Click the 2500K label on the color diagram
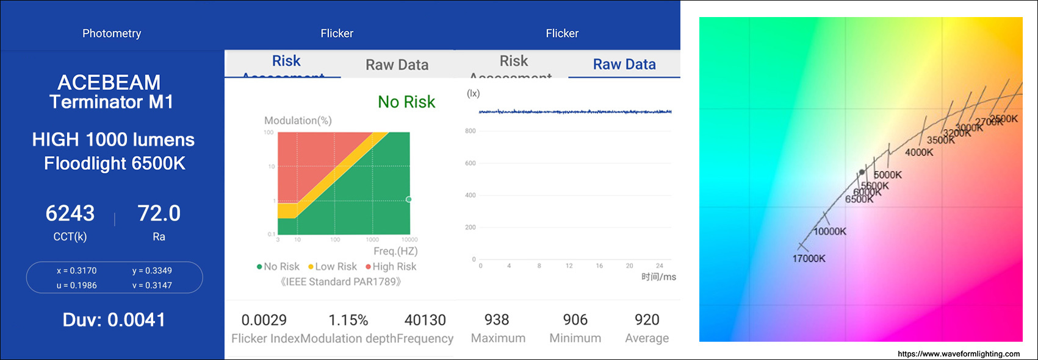 pyautogui.click(x=1004, y=119)
